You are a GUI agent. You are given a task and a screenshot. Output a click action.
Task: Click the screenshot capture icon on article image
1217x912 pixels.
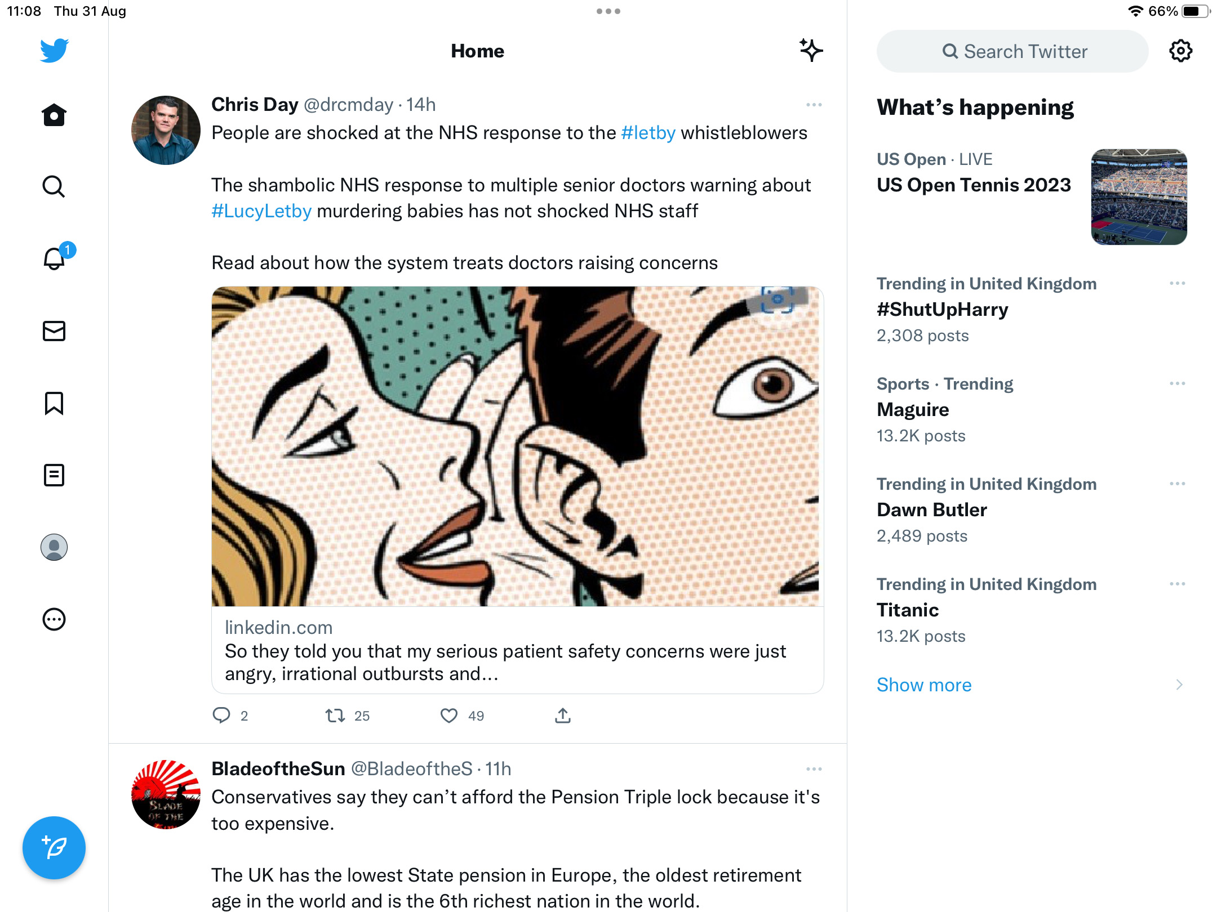coord(777,299)
